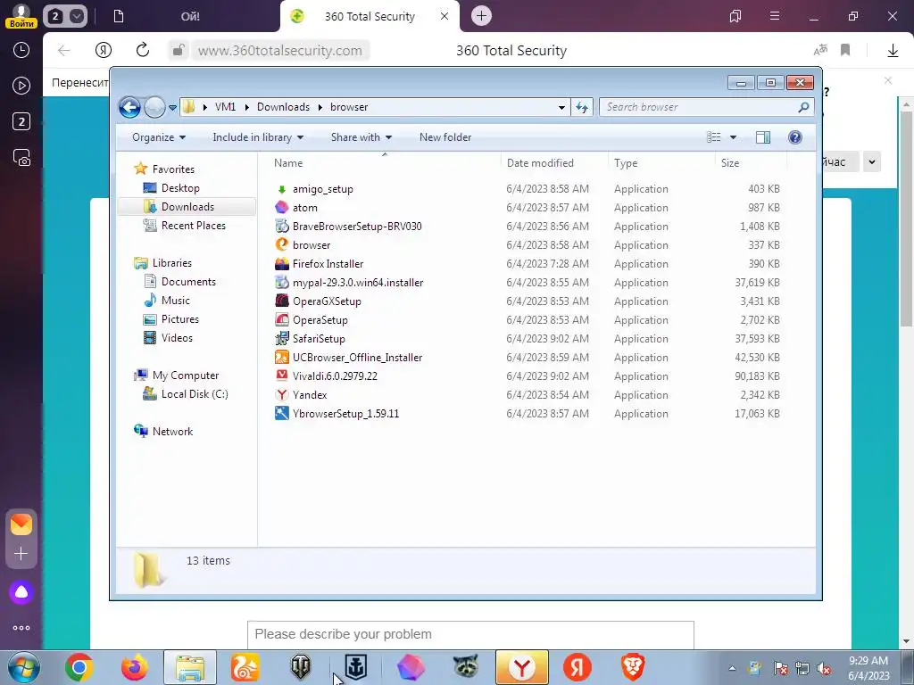Select the OperaSetup file
Viewport: 914px width, 685px height.
(x=320, y=320)
